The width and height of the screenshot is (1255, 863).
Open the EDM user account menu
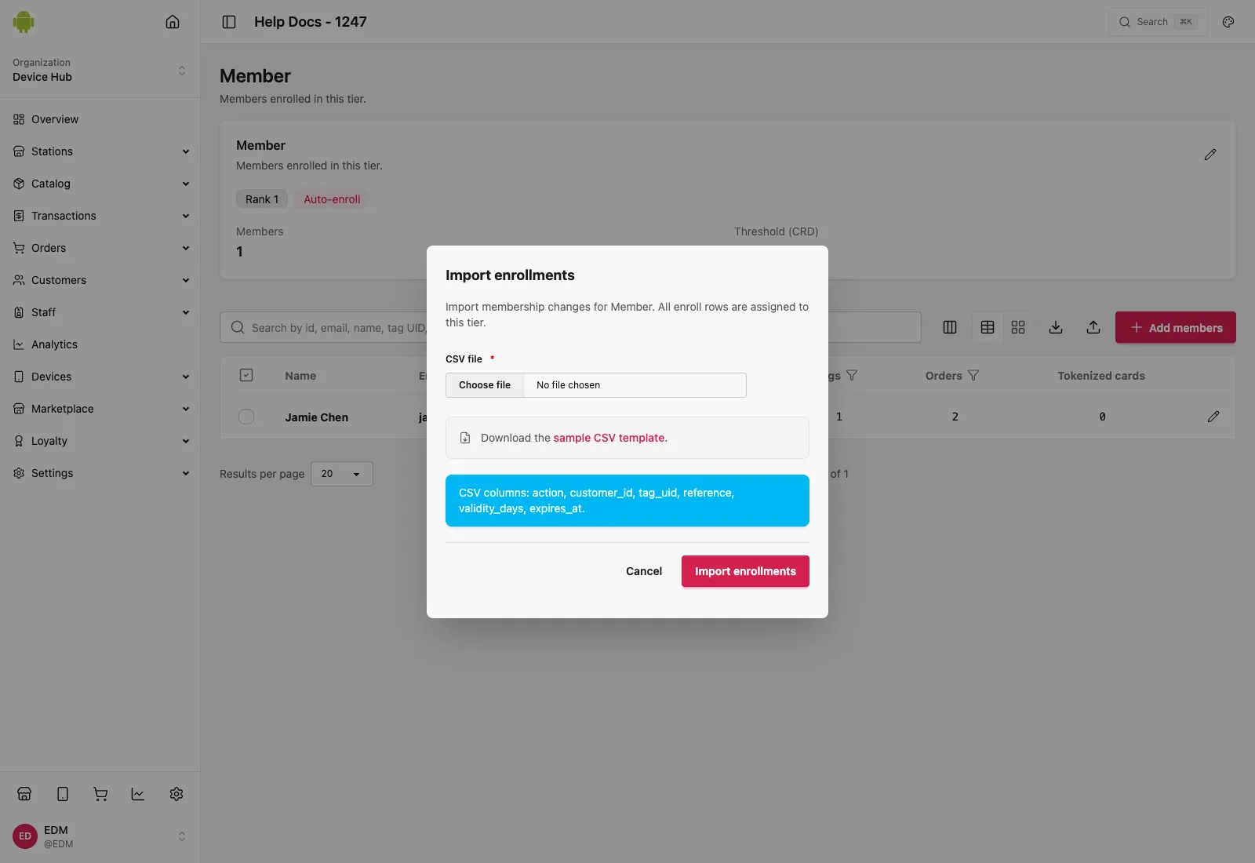click(x=100, y=836)
